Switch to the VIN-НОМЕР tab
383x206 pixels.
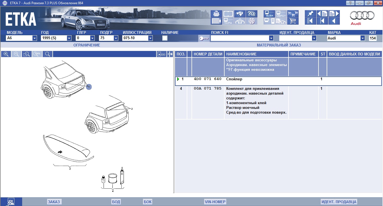pos(215,202)
